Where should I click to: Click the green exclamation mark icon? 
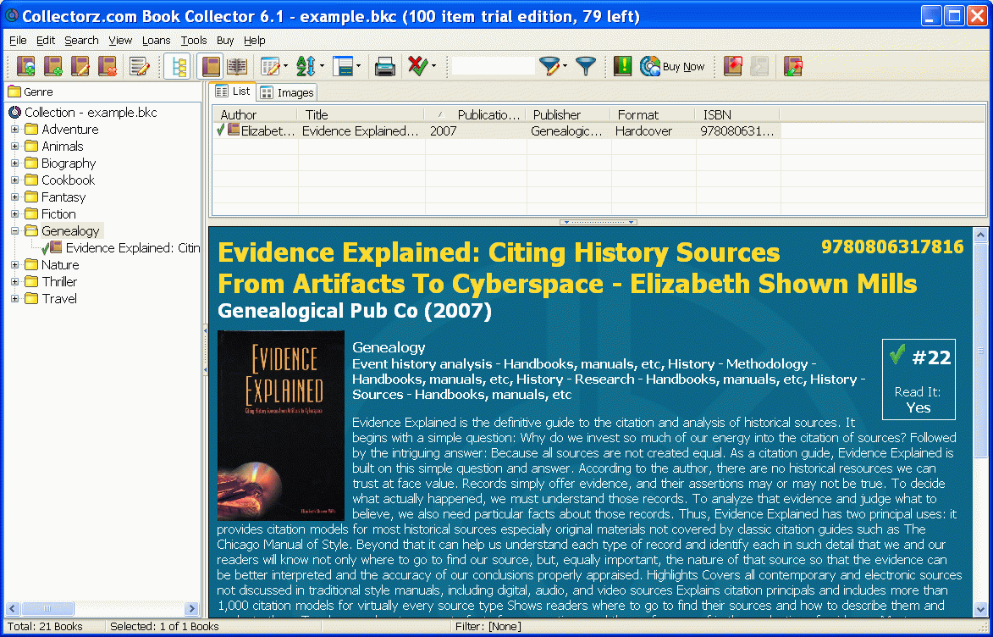click(622, 67)
